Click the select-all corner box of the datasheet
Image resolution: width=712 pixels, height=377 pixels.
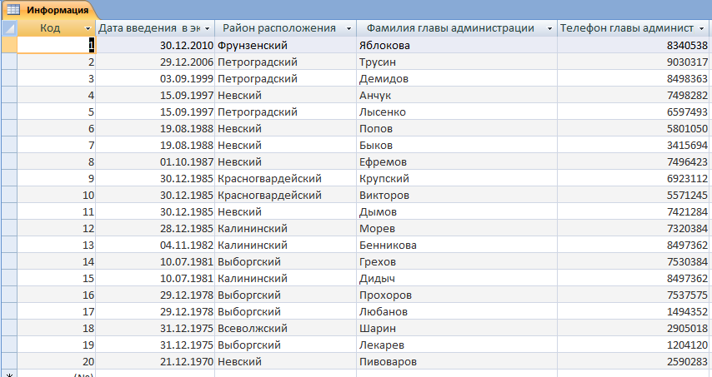point(9,28)
